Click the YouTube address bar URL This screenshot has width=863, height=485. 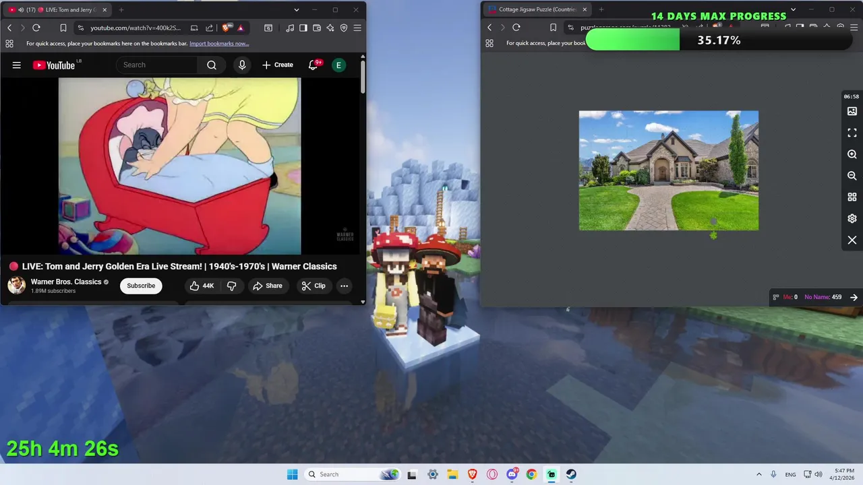[x=136, y=28]
